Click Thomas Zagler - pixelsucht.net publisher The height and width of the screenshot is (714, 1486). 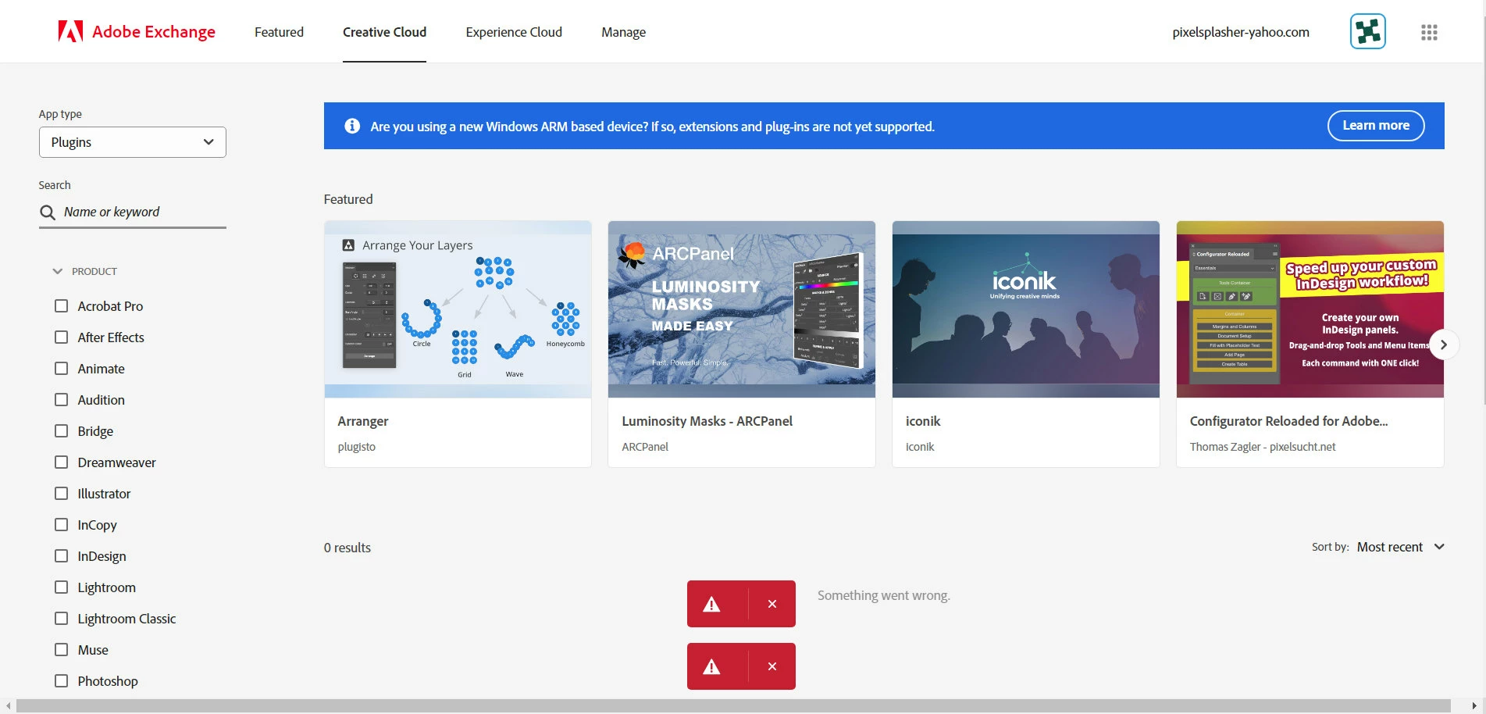point(1263,447)
